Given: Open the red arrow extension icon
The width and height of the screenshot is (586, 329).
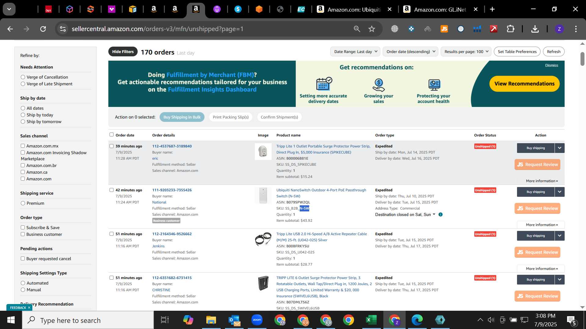Looking at the screenshot, I should pos(494,29).
